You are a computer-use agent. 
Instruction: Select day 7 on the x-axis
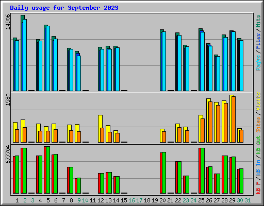coord(63,200)
